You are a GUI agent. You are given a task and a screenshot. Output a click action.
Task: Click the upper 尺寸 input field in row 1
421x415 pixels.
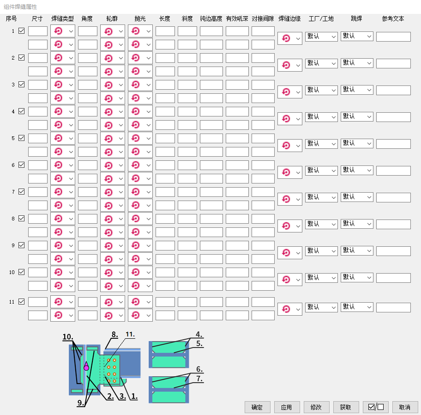coord(38,31)
